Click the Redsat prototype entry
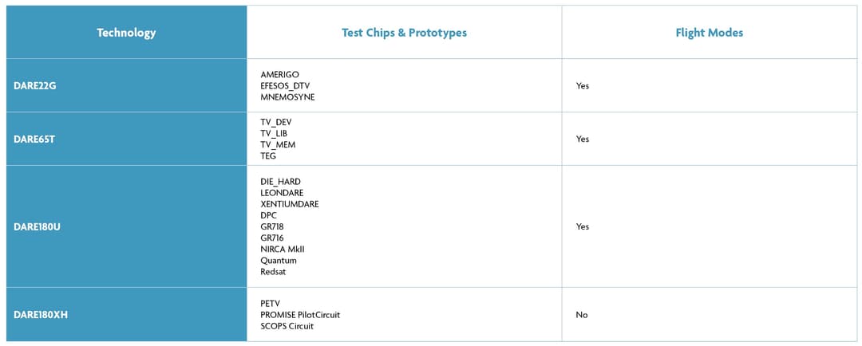 click(273, 271)
